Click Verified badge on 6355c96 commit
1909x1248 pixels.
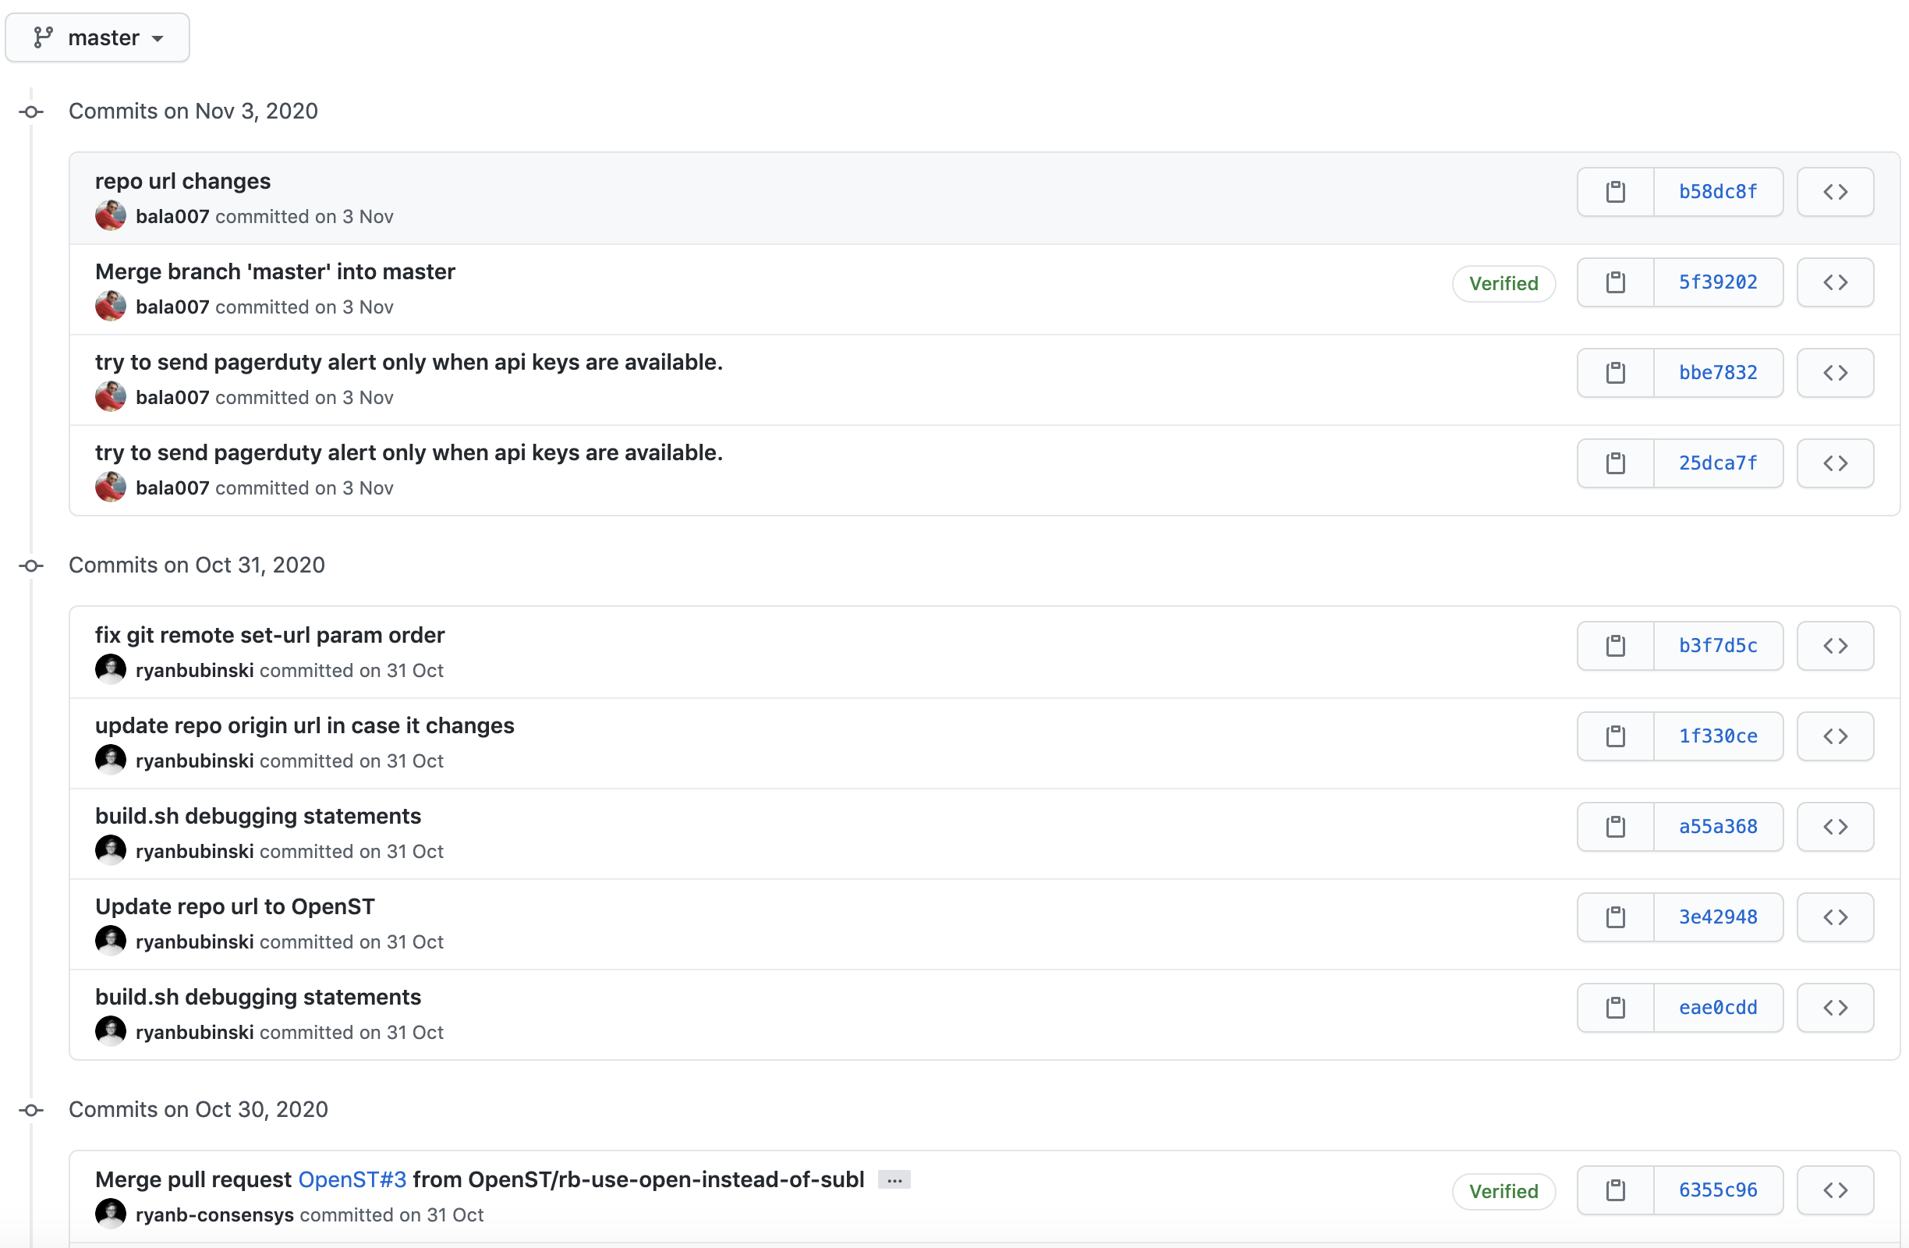click(x=1503, y=1191)
